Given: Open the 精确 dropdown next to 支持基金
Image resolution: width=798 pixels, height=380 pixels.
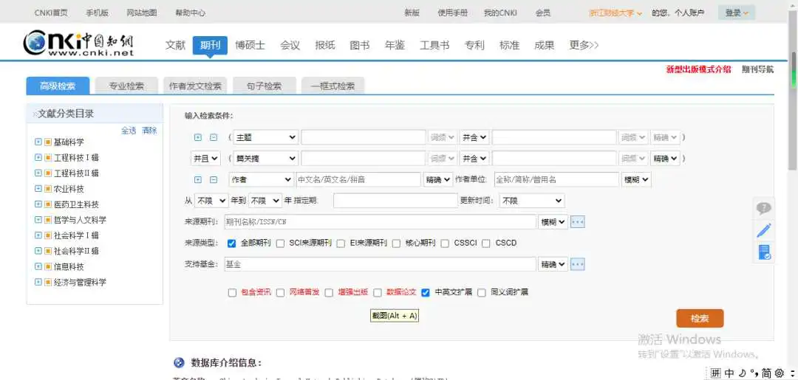Looking at the screenshot, I should [553, 264].
